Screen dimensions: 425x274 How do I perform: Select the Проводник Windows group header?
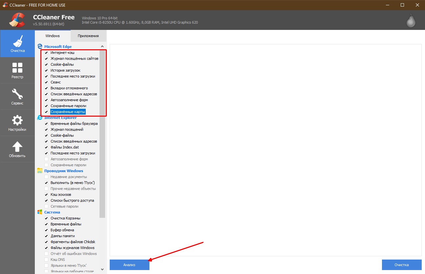click(x=64, y=171)
